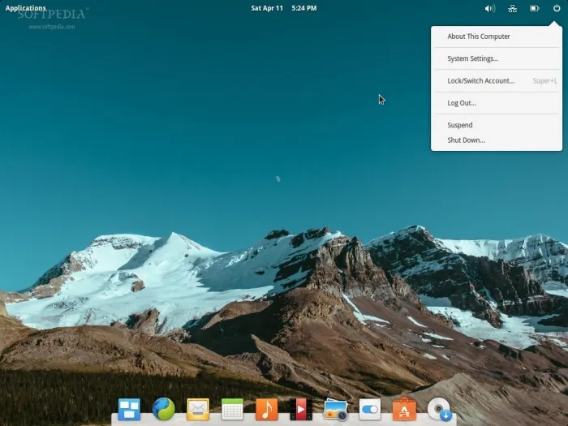The width and height of the screenshot is (568, 426).
Task: Choose System Settings from session menu
Action: coord(473,58)
